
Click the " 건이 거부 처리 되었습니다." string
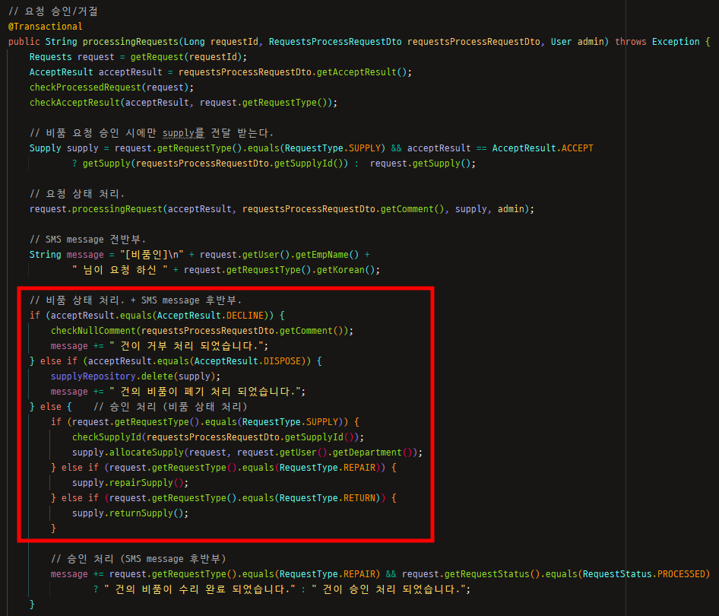pyautogui.click(x=187, y=346)
